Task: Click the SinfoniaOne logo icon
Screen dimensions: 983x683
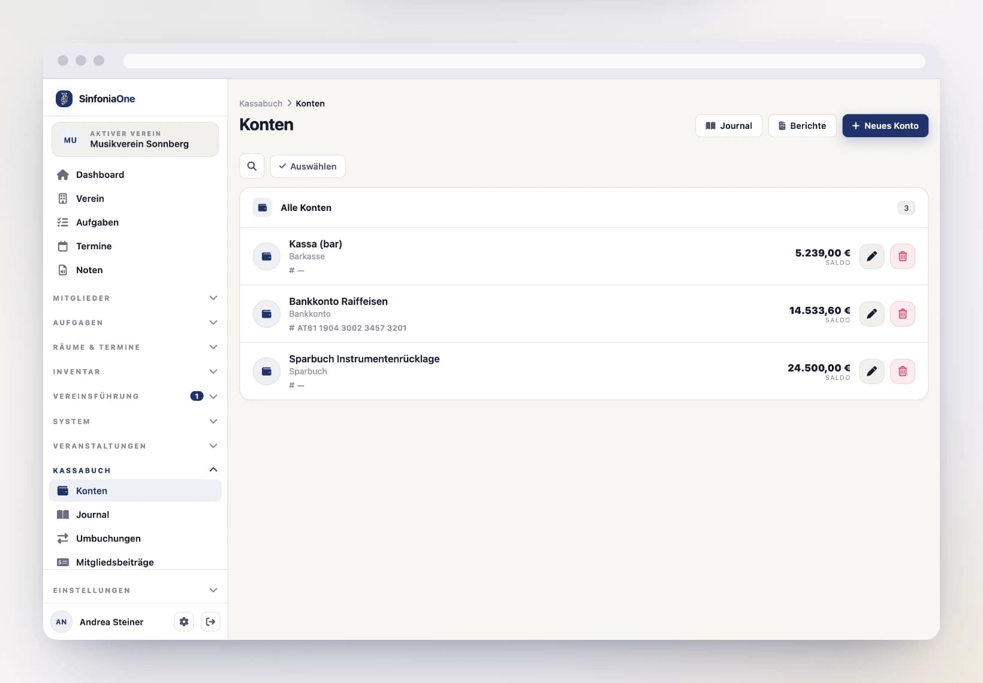Action: [64, 99]
